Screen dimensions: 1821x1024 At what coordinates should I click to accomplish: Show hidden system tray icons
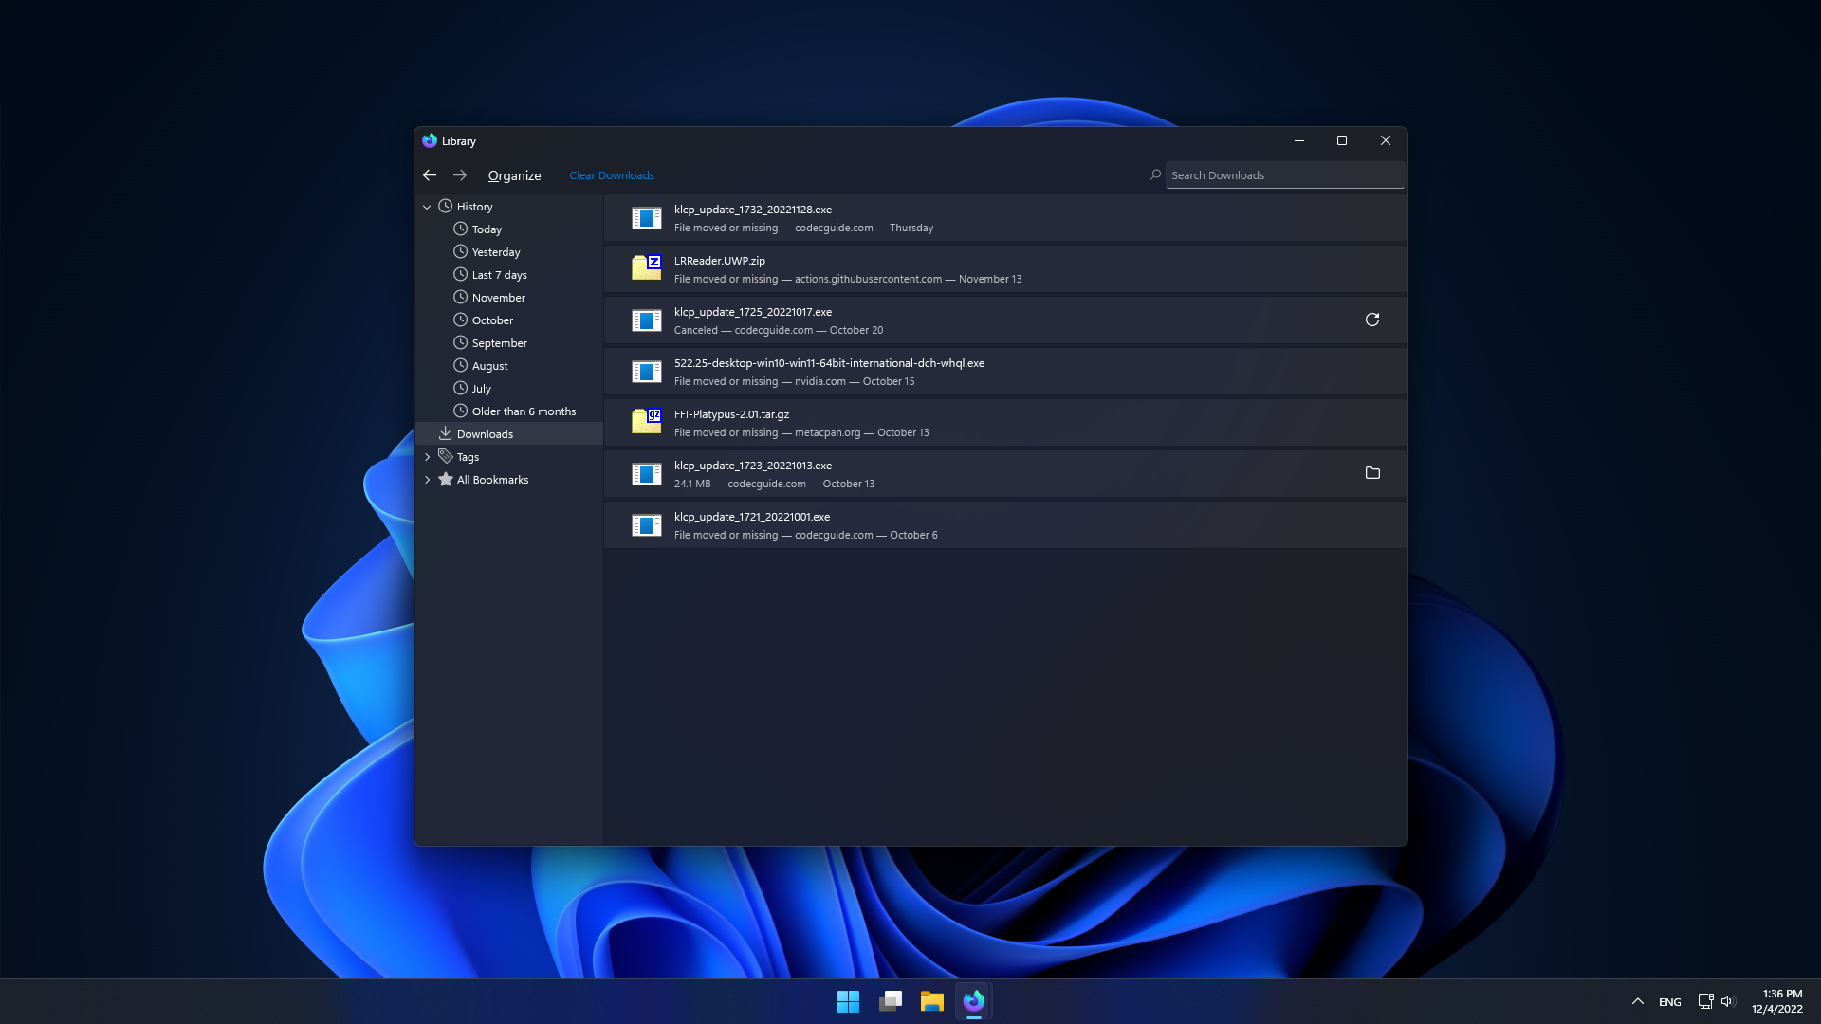pyautogui.click(x=1637, y=1001)
